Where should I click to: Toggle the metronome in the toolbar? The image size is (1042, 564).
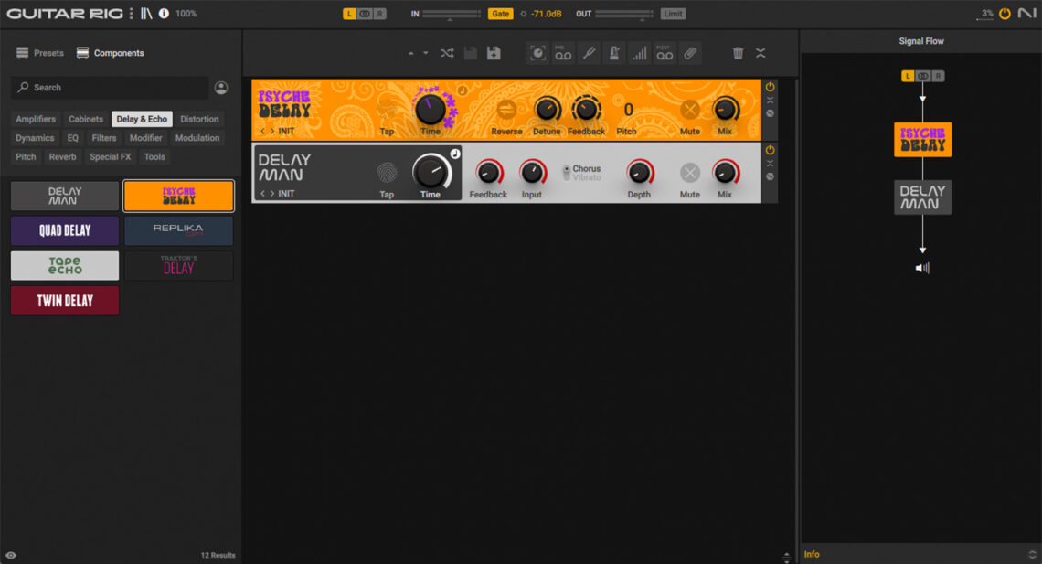click(613, 52)
